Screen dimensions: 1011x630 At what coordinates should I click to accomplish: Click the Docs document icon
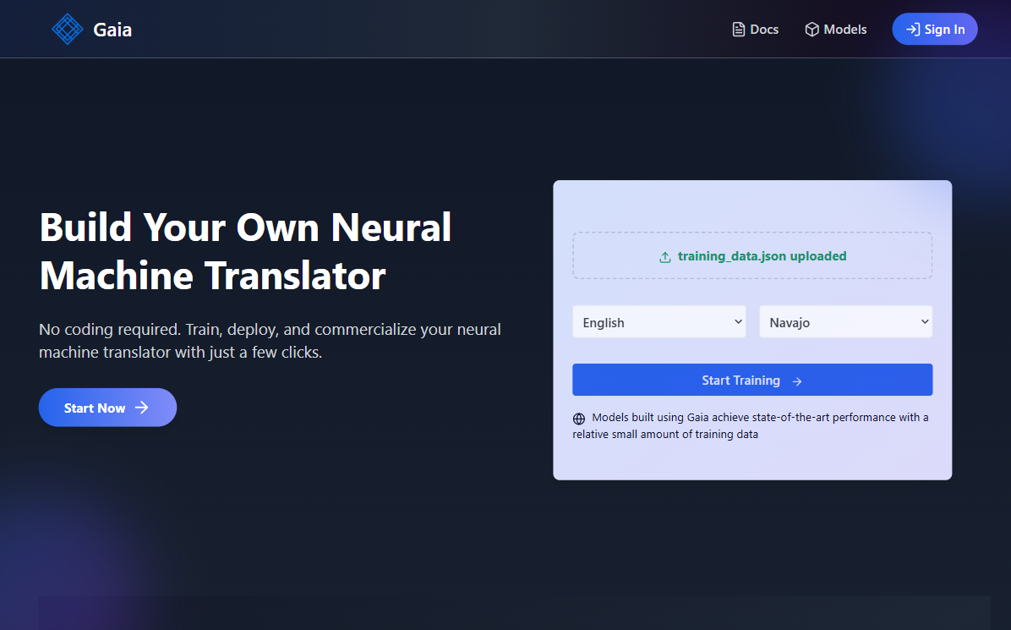(x=738, y=30)
